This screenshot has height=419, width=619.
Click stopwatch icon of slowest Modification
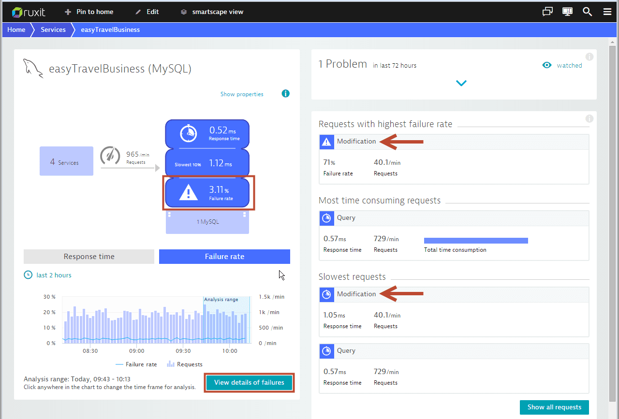pyautogui.click(x=327, y=294)
